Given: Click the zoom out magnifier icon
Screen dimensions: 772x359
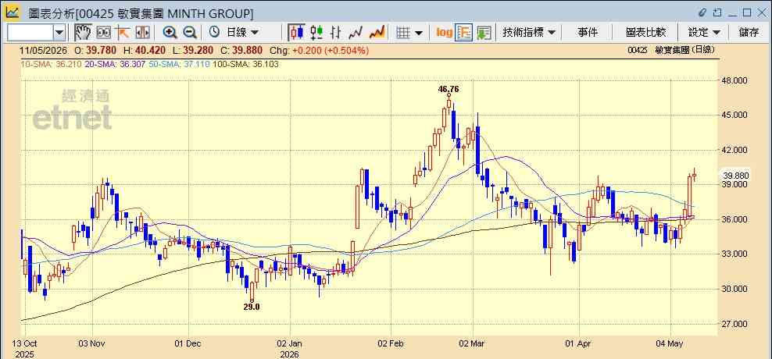Looking at the screenshot, I should (x=190, y=33).
